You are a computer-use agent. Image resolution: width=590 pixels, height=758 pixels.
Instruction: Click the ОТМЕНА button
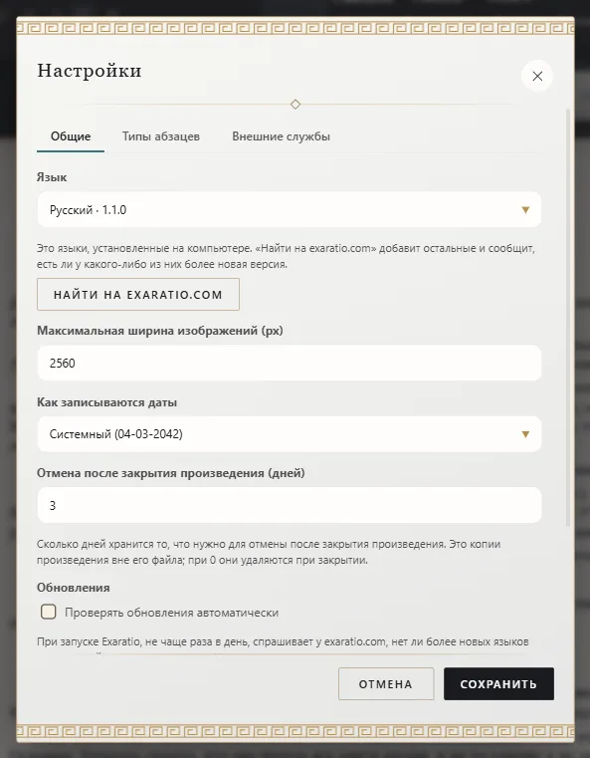[x=386, y=684]
